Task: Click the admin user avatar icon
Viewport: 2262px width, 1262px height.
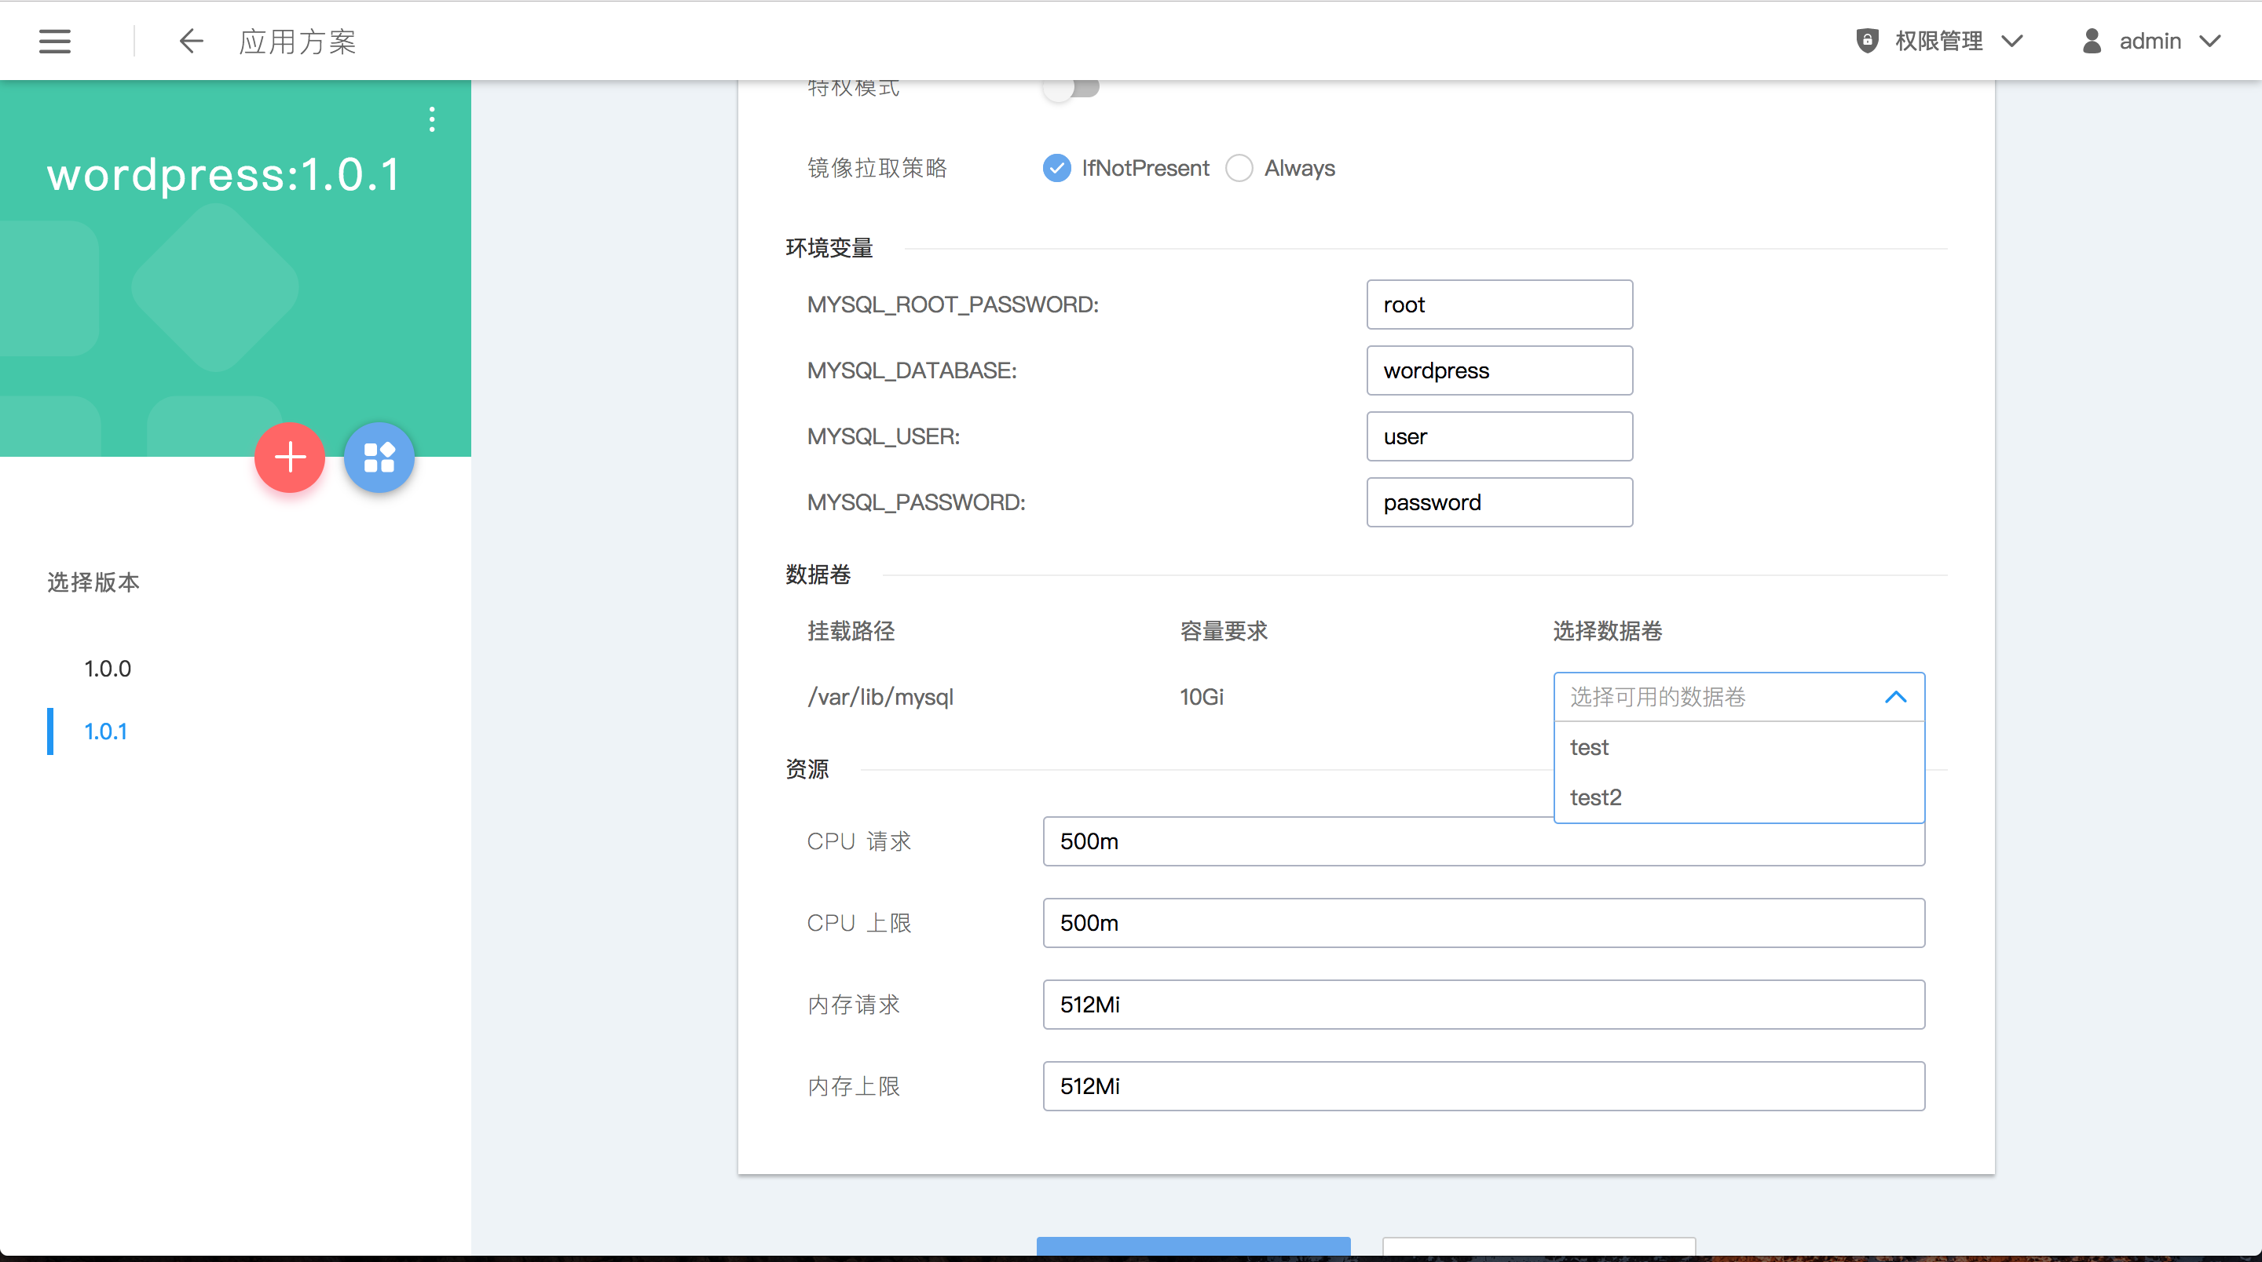Action: 2092,40
